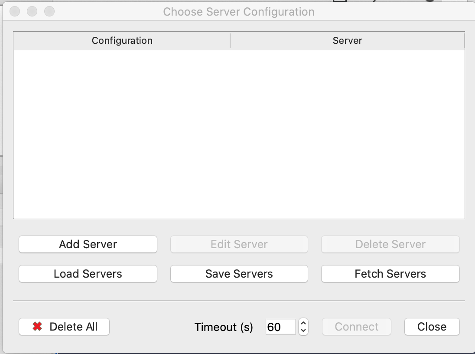Select the Server column header

347,40
